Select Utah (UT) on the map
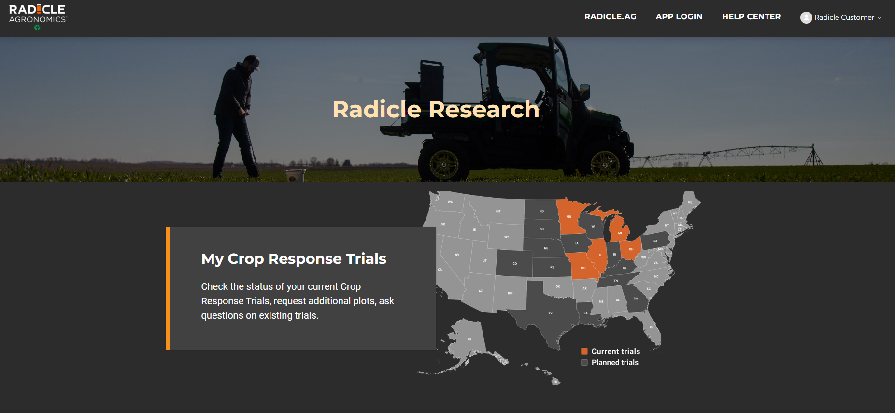Viewport: 895px width, 413px height. coord(484,260)
